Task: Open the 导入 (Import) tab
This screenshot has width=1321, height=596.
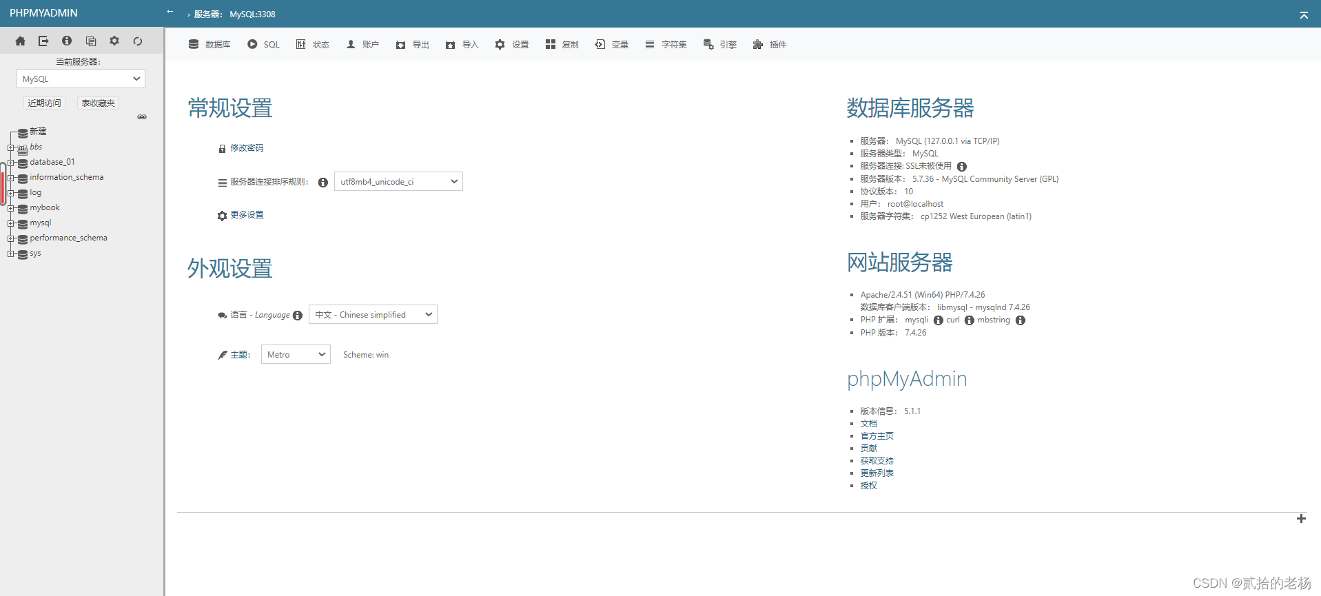Action: coord(462,45)
